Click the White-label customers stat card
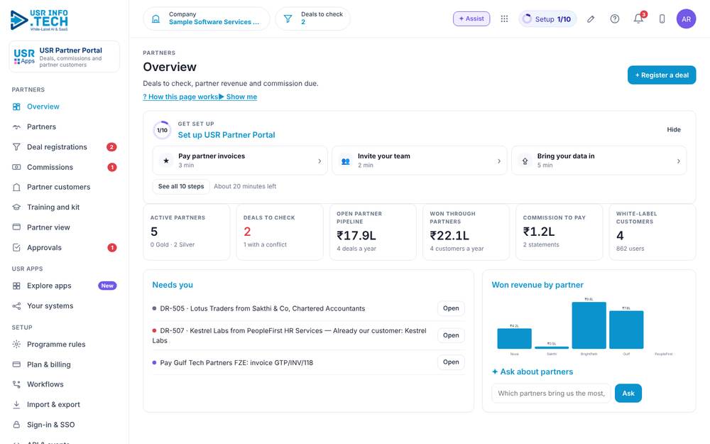The width and height of the screenshot is (710, 444). (x=652, y=232)
